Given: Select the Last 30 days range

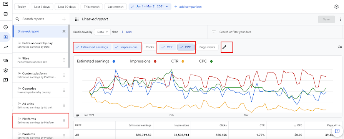Looking at the screenshot, I should click(x=67, y=7).
